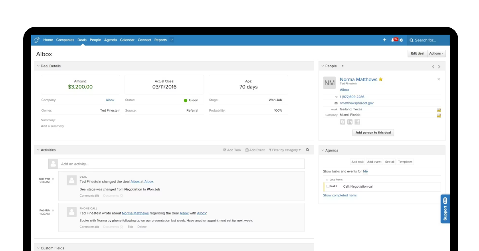Click Add person to this deal
Image resolution: width=479 pixels, height=251 pixels.
coord(373,132)
